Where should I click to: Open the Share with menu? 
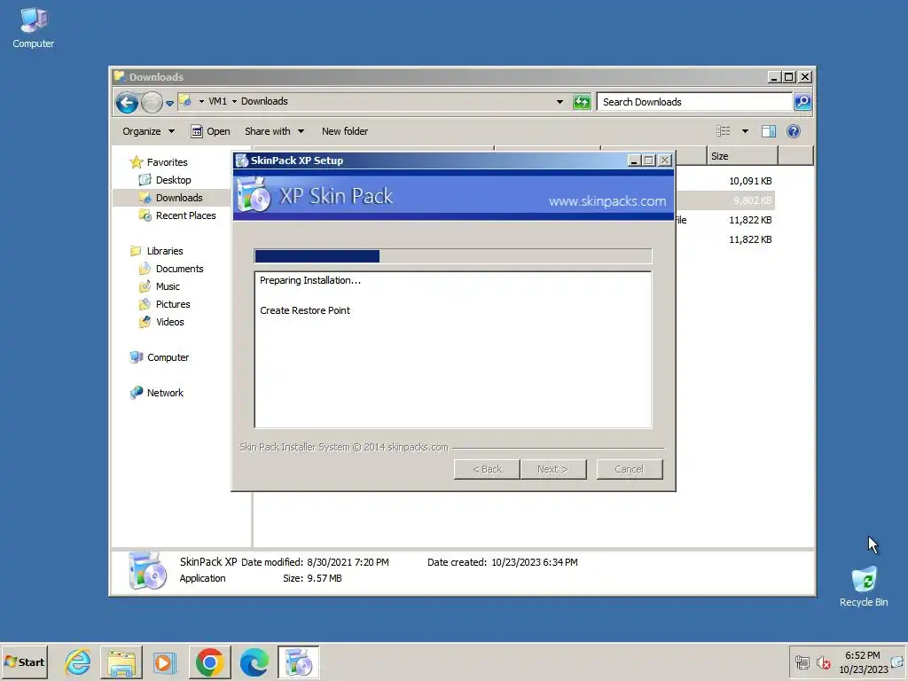274,131
